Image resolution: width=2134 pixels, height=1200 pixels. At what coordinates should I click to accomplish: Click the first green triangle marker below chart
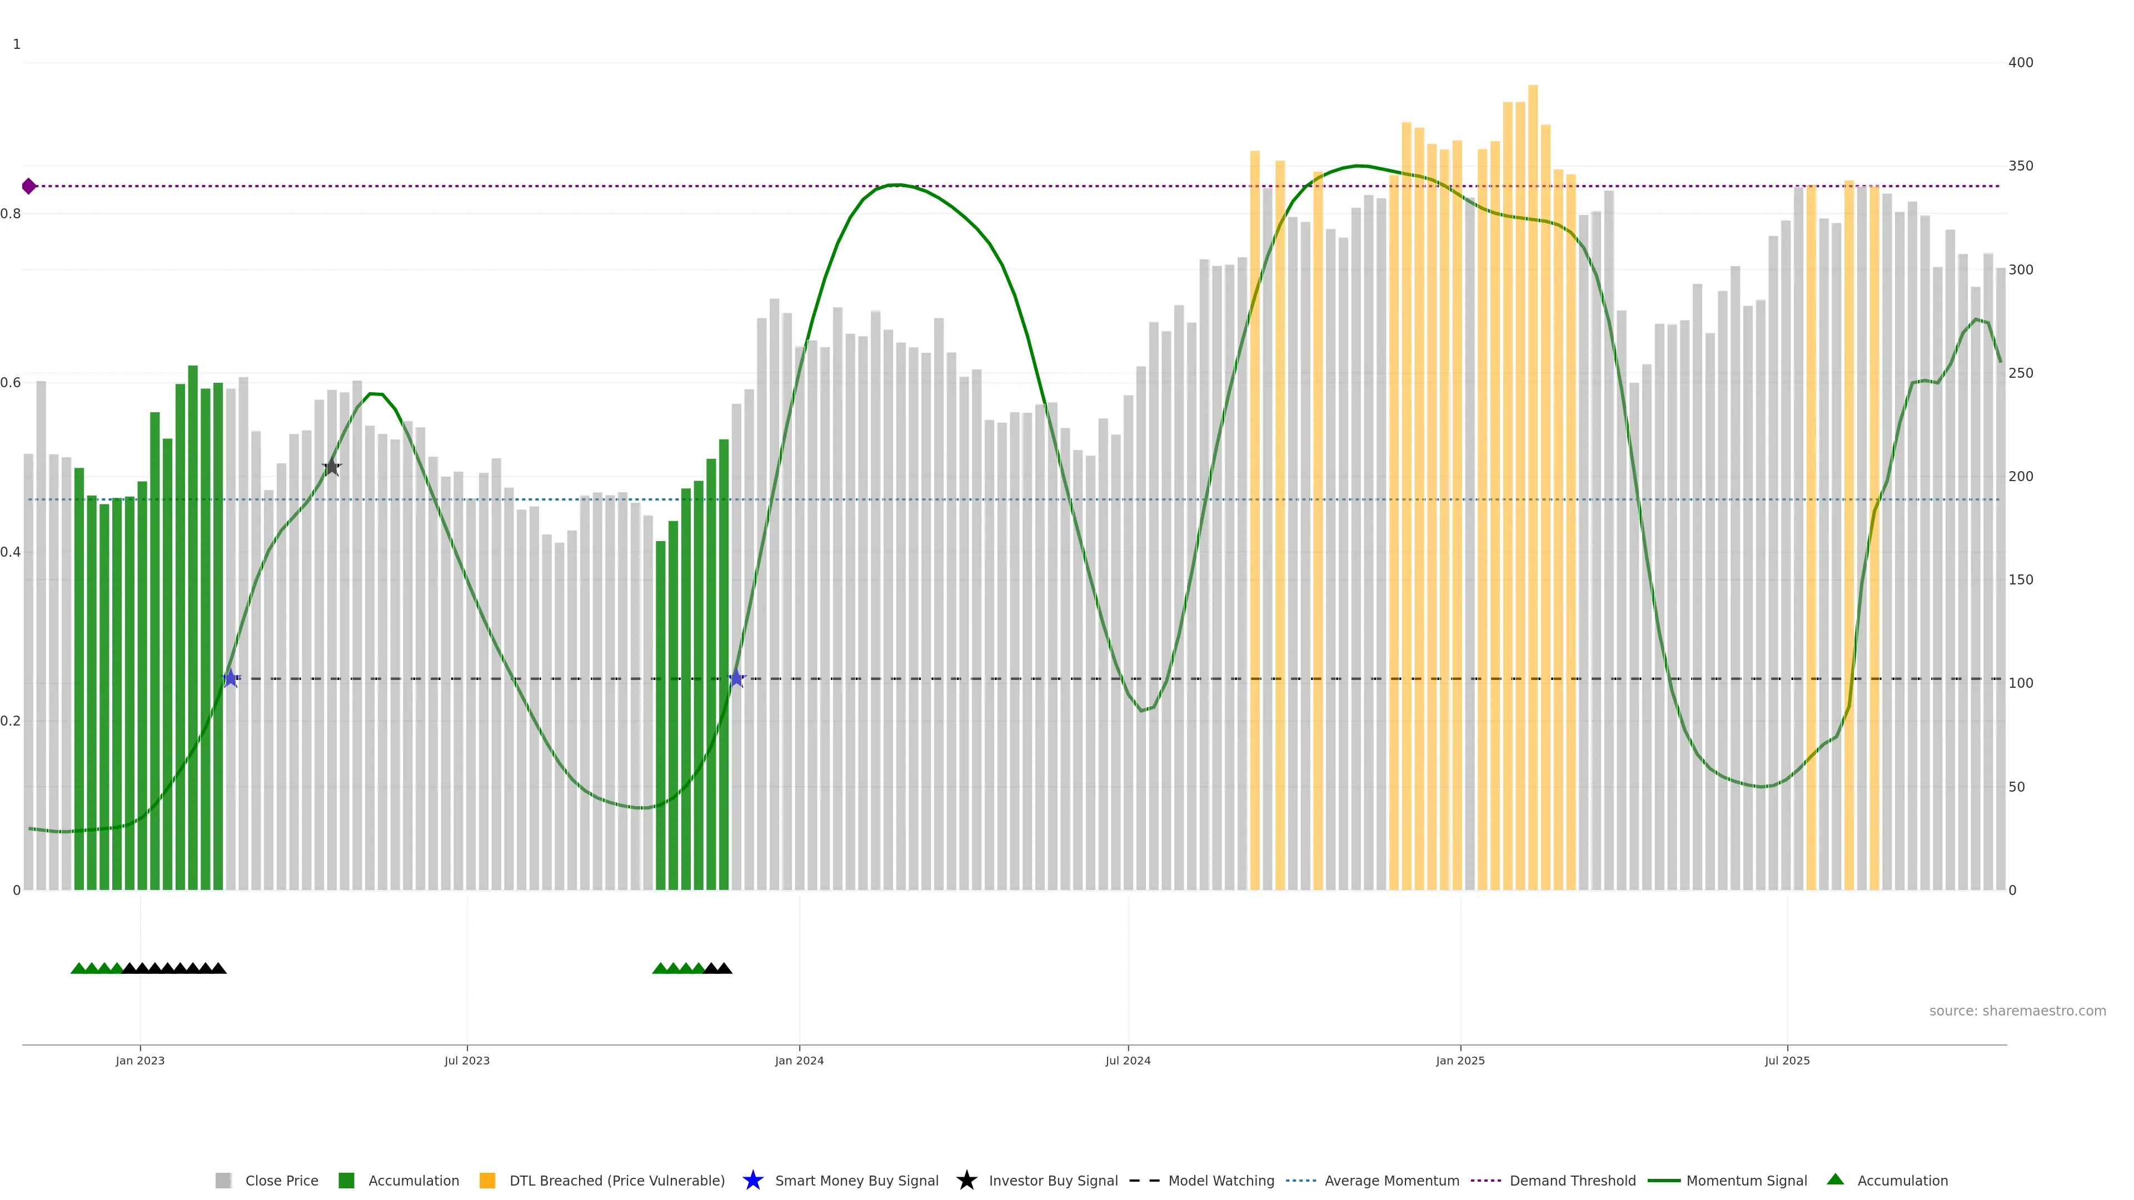coord(79,968)
